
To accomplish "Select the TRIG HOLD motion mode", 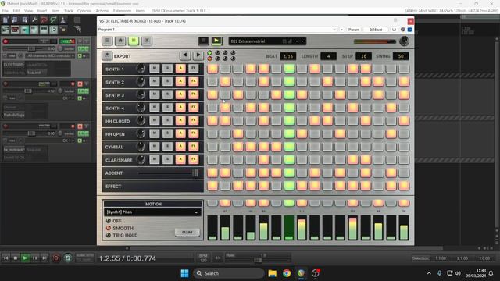I will pos(109,235).
